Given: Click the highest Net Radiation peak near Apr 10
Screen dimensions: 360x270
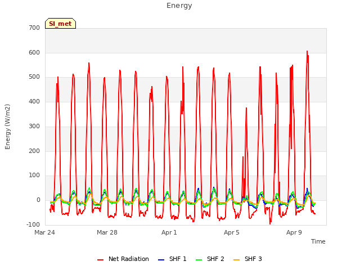Looking at the screenshot, I should [307, 51].
